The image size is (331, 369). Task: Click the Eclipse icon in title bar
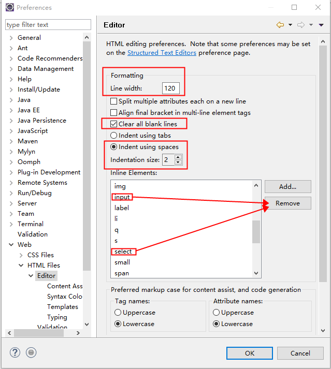coord(9,7)
